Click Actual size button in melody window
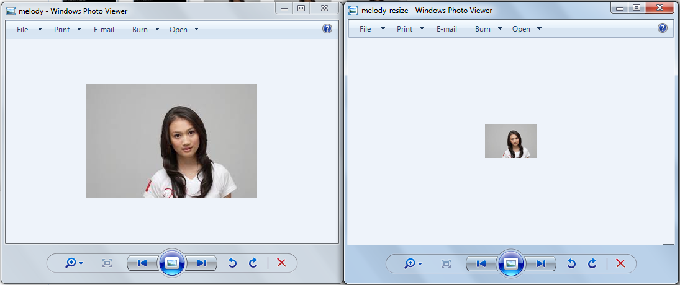Screen dimensions: 680x285 107,263
